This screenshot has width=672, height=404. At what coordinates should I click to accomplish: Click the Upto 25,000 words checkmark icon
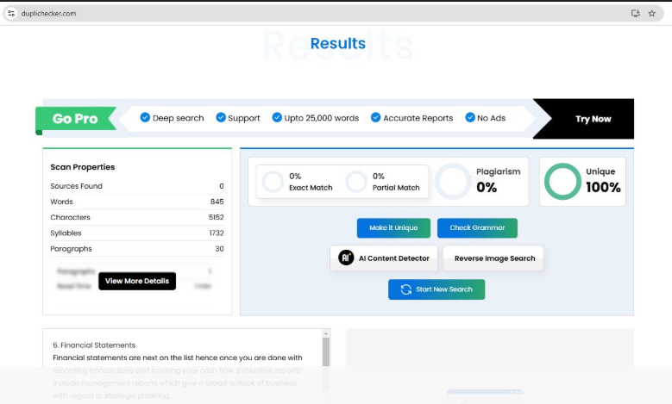[x=277, y=117]
